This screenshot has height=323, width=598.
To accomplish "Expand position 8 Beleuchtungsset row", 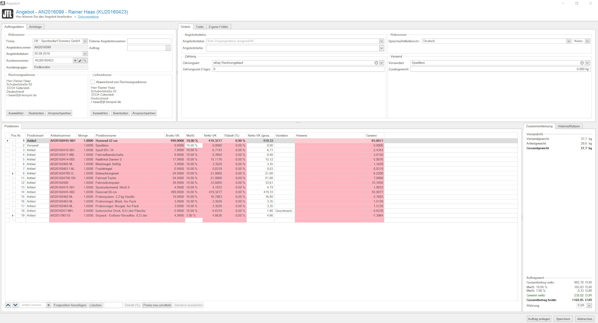I will (13, 173).
